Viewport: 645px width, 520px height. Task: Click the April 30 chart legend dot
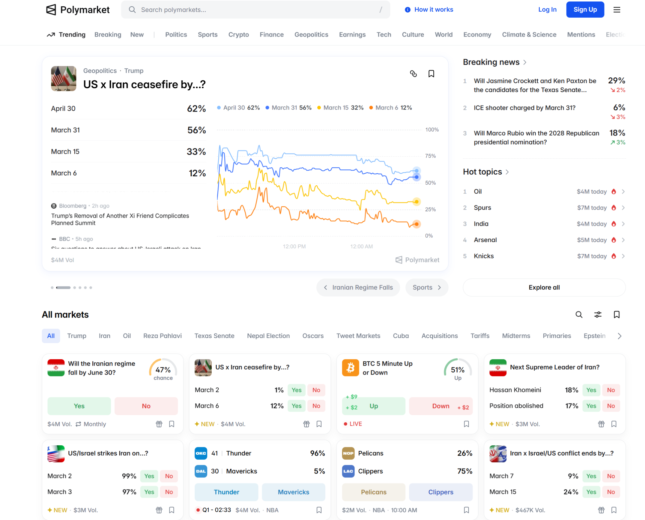pyautogui.click(x=219, y=108)
